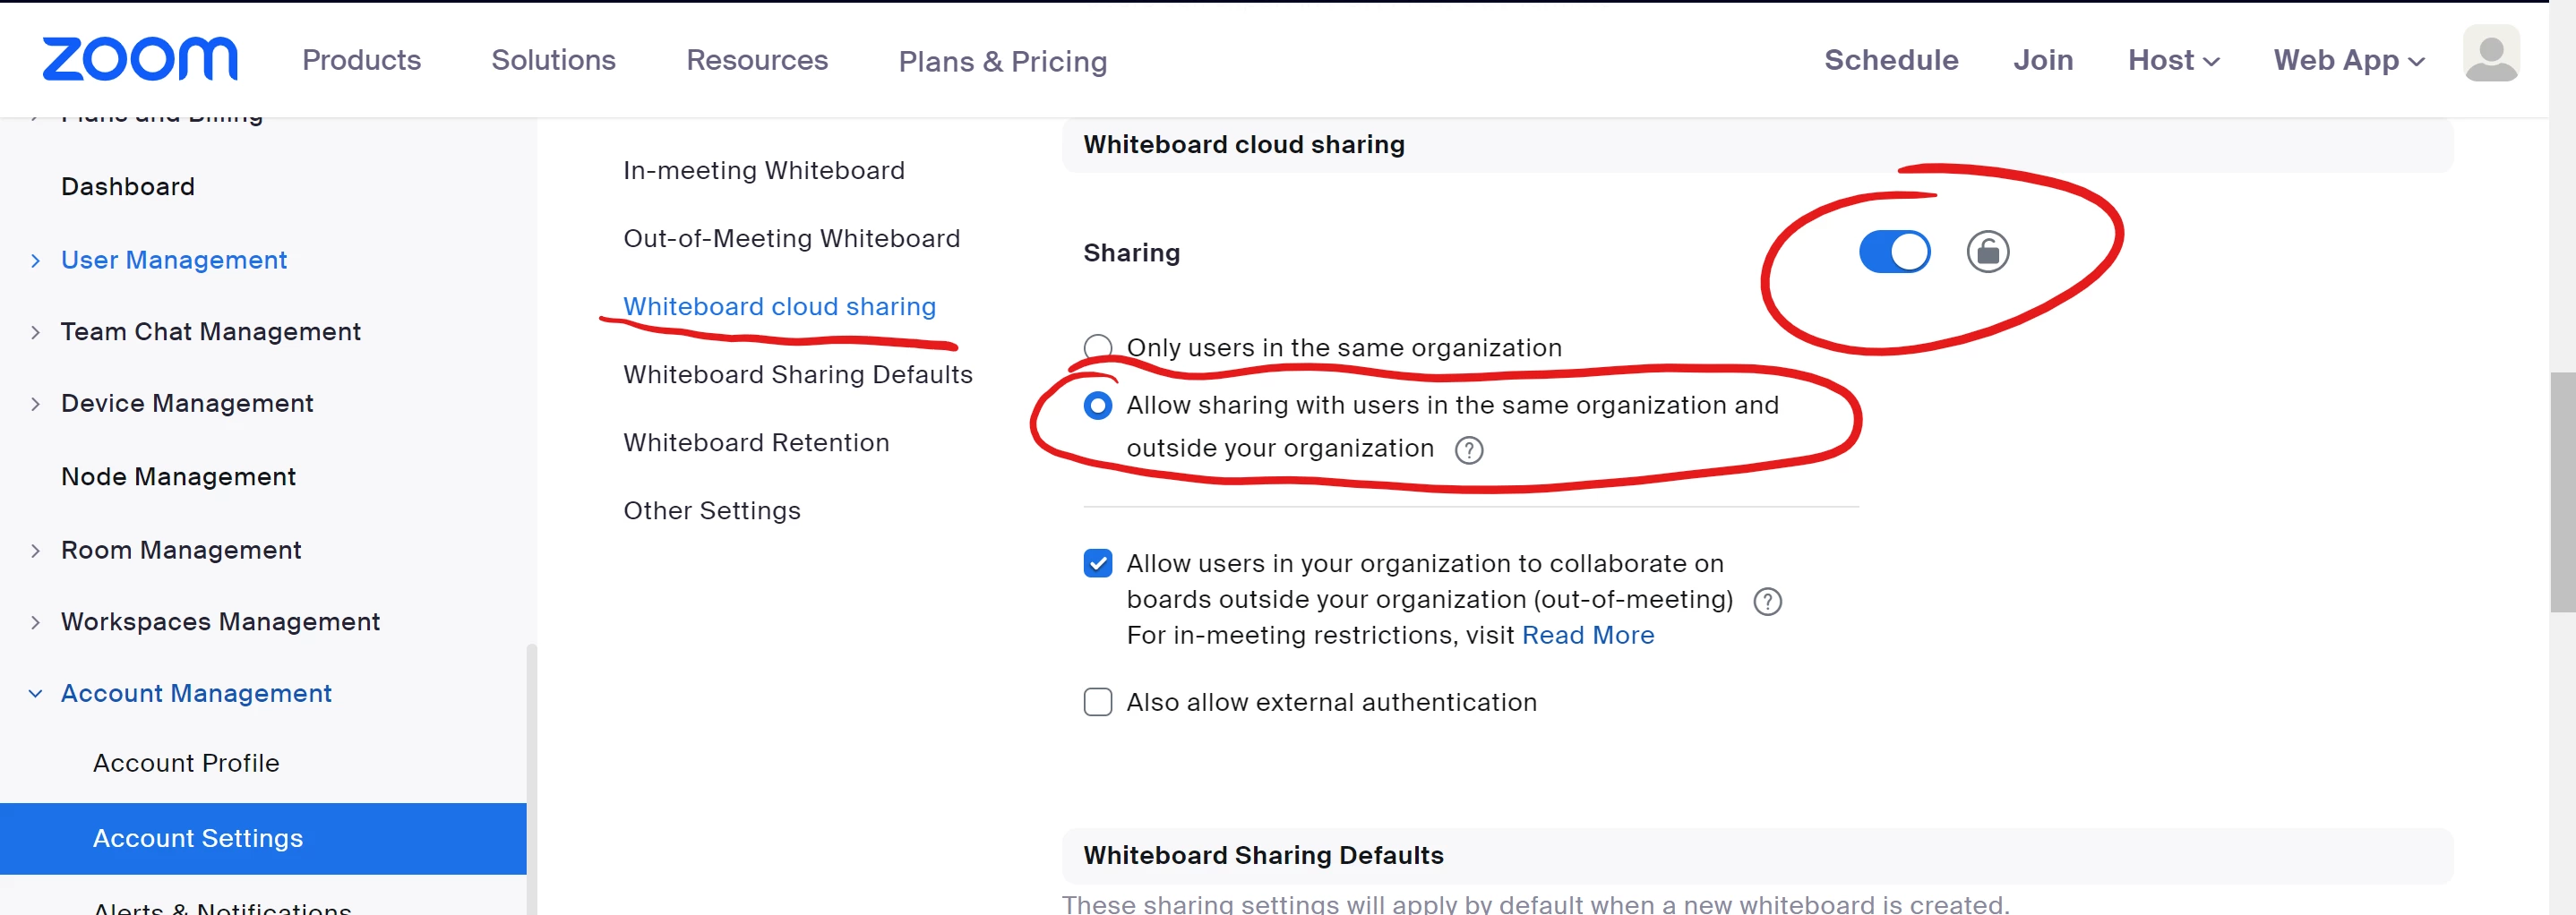This screenshot has height=915, width=2576.
Task: Jump to Whiteboard Sharing Defaults section
Action: click(797, 374)
